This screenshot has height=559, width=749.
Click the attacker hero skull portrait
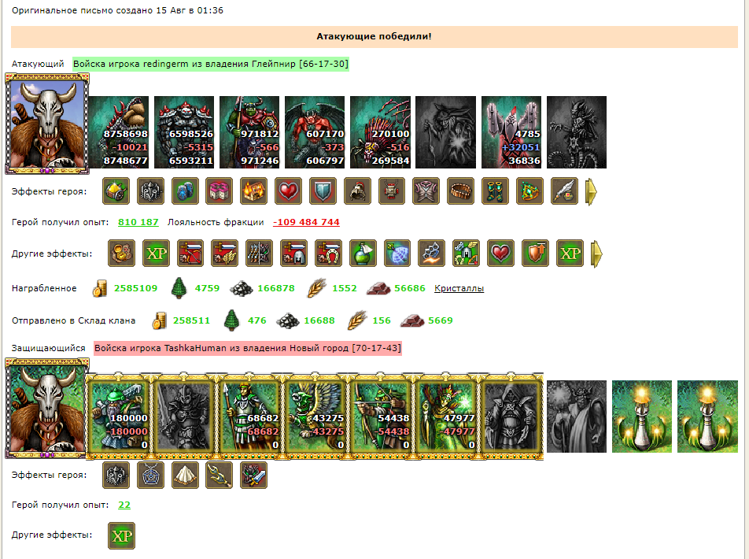47,124
